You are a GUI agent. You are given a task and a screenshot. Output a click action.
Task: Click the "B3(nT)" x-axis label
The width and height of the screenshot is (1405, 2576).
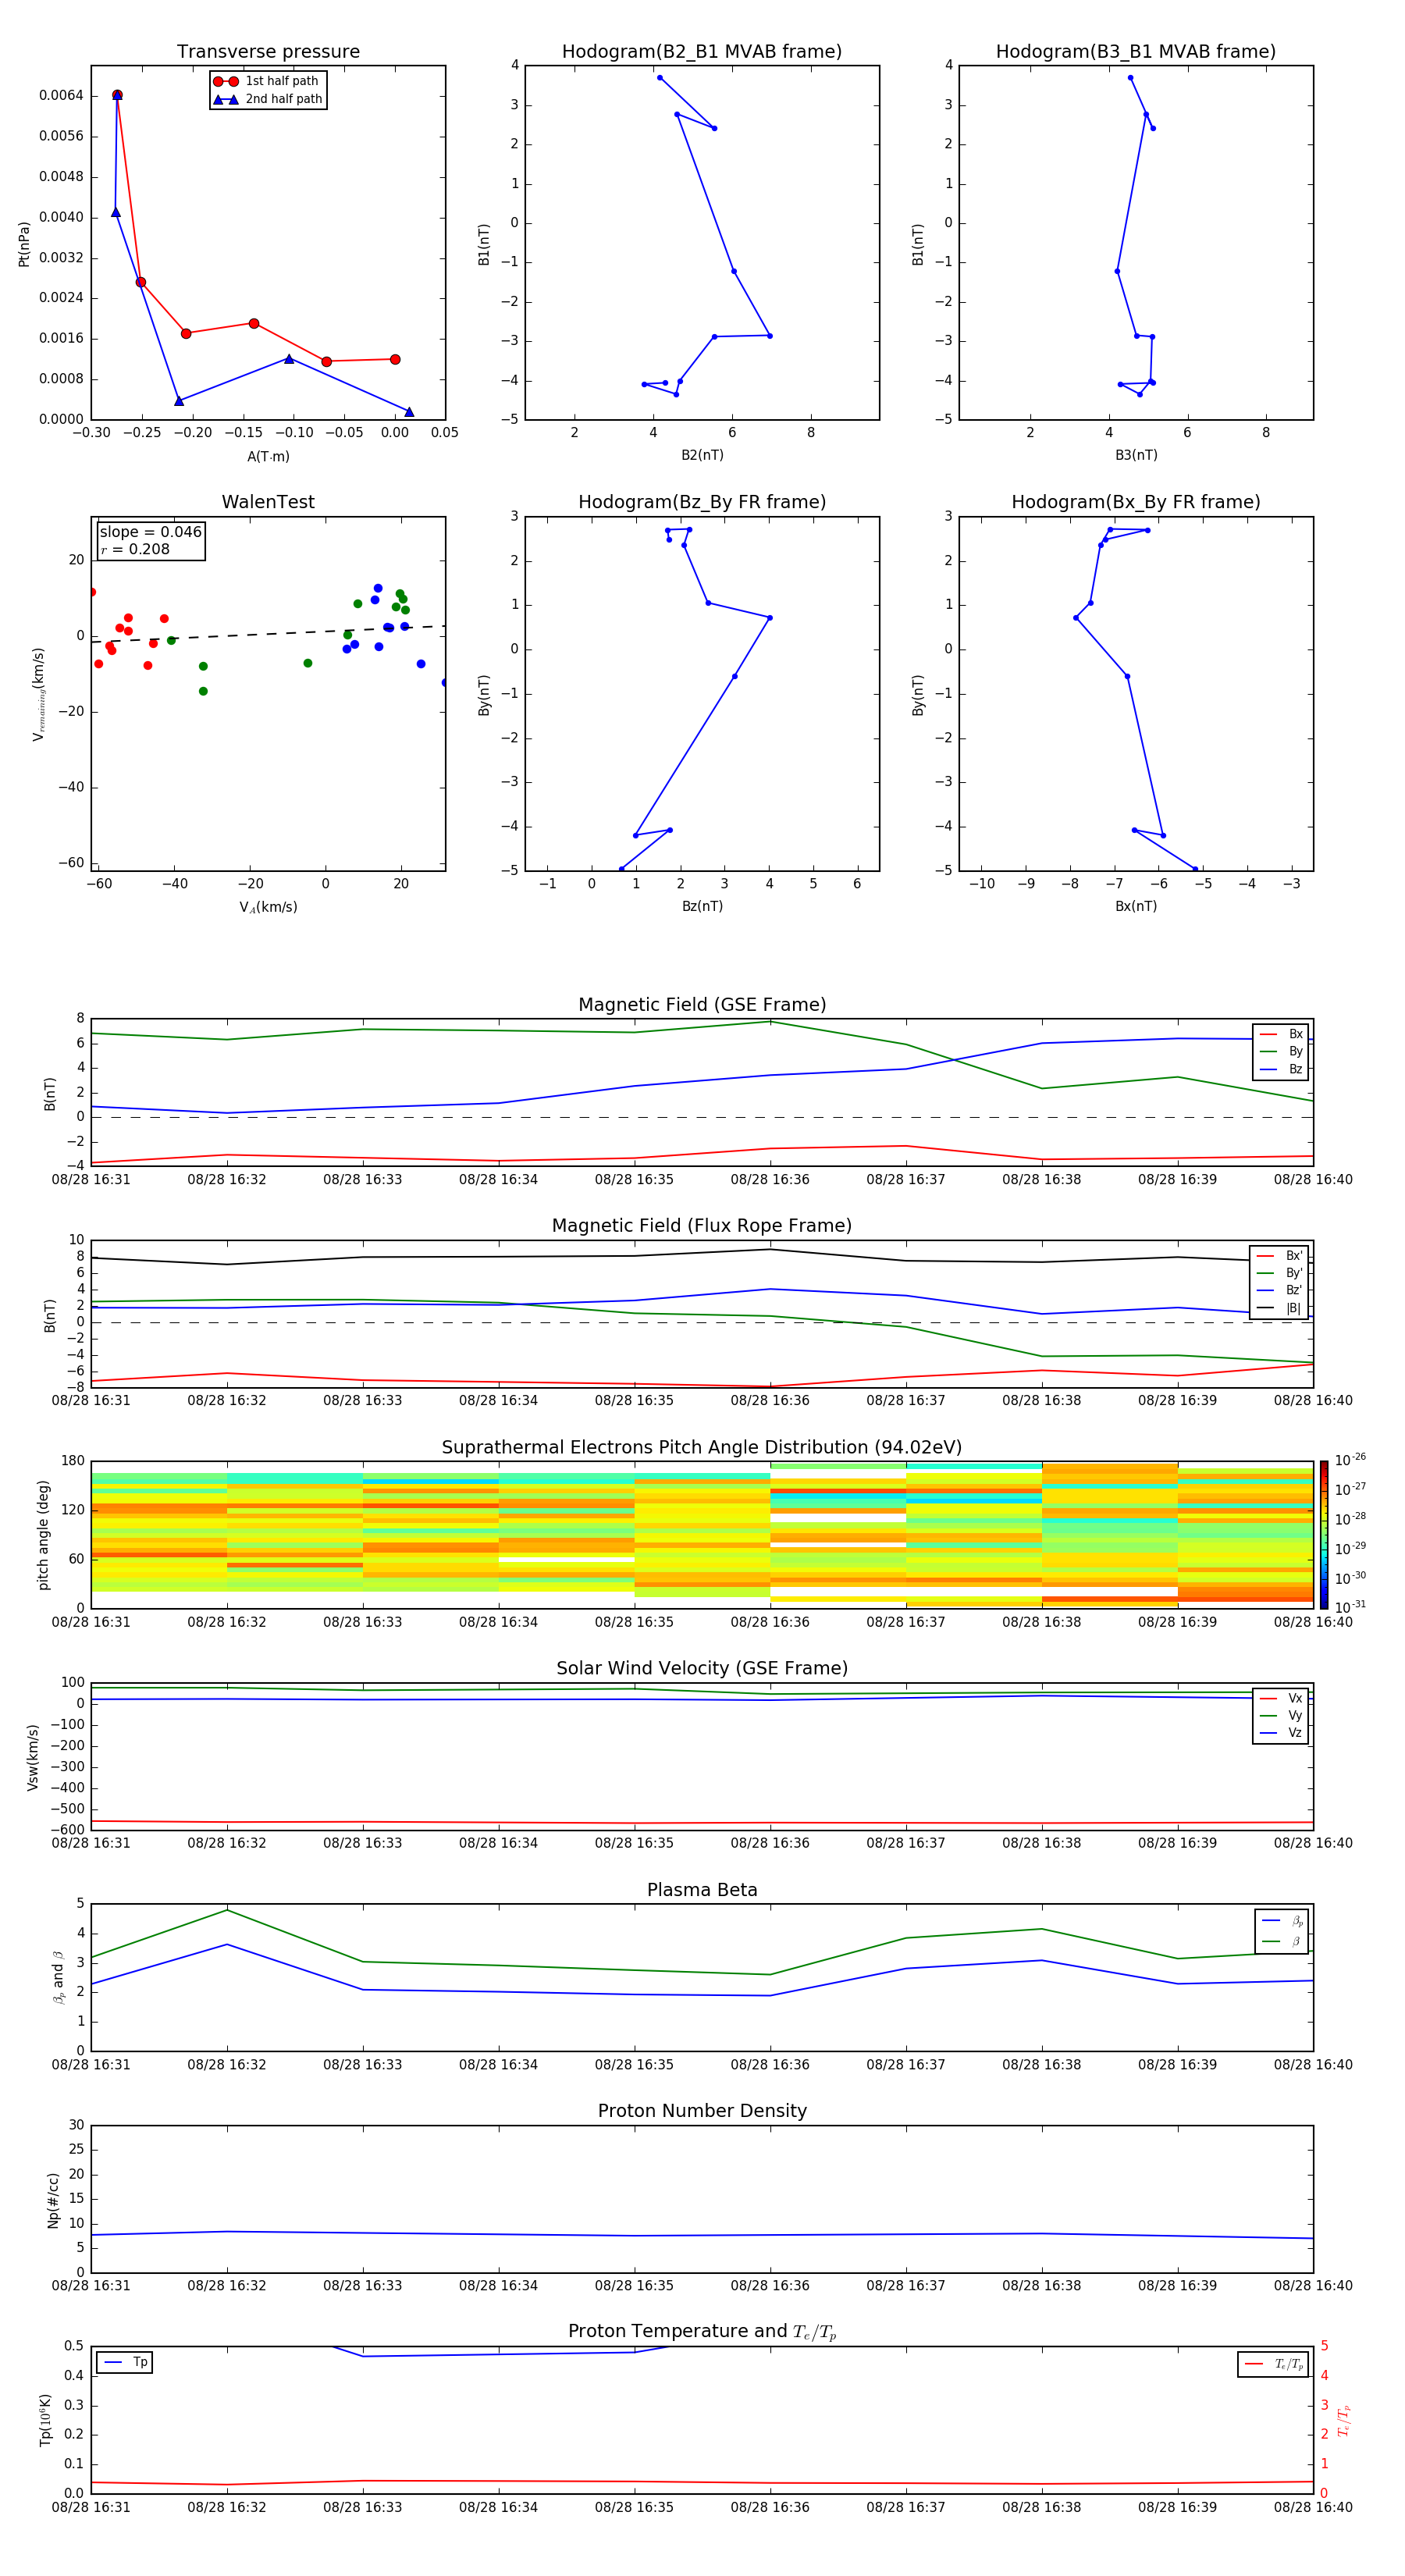[1136, 455]
